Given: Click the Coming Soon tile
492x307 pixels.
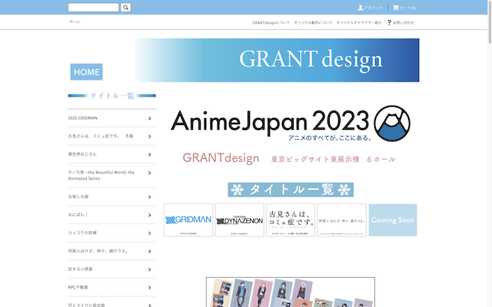Looking at the screenshot, I should click(393, 220).
